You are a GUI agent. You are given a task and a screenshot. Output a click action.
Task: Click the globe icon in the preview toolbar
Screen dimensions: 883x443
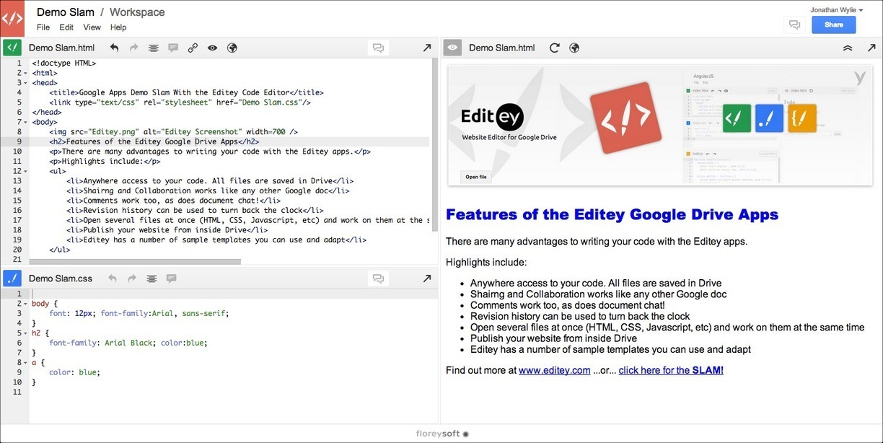point(574,48)
